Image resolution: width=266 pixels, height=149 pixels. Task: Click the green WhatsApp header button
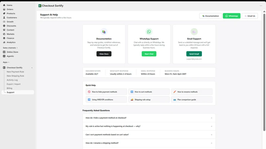(x=231, y=16)
